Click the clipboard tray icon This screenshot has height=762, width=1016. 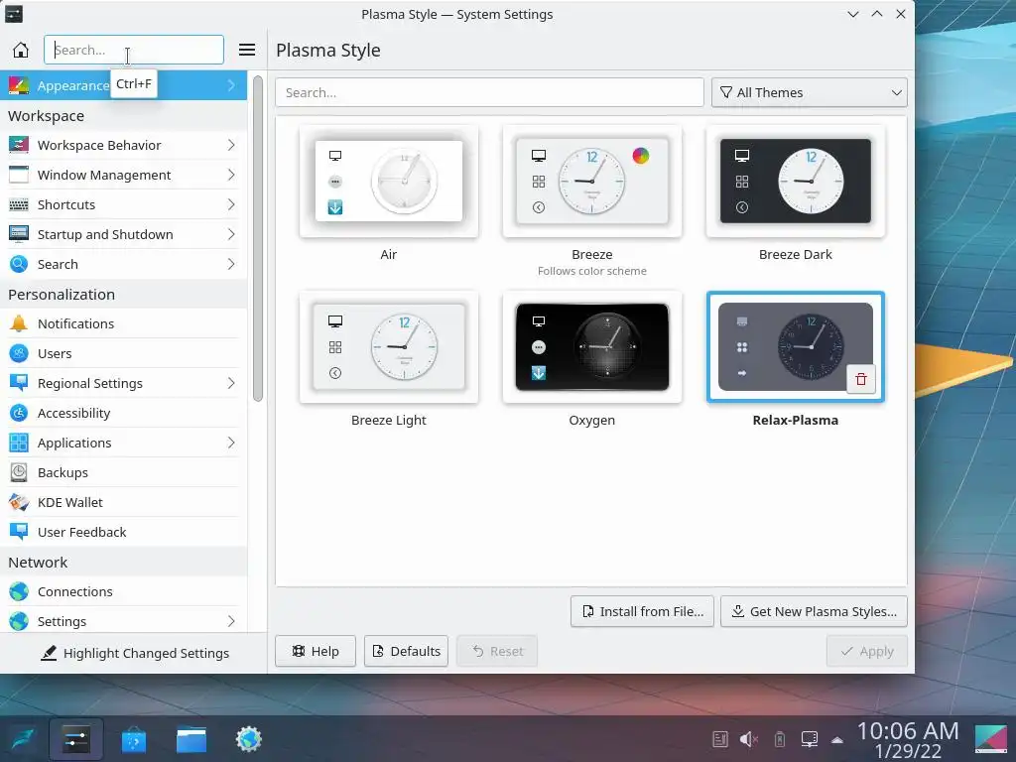tap(720, 739)
